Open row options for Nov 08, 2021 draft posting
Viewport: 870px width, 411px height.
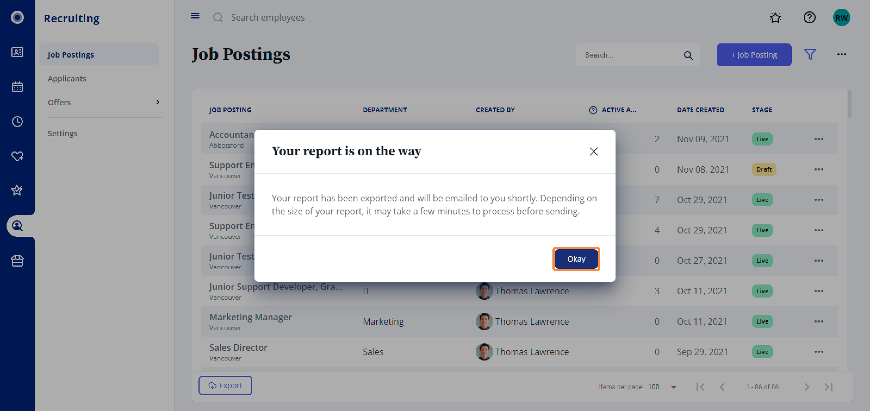819,169
